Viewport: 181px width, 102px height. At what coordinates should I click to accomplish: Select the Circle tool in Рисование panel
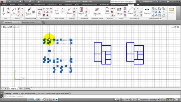coord(135,12)
